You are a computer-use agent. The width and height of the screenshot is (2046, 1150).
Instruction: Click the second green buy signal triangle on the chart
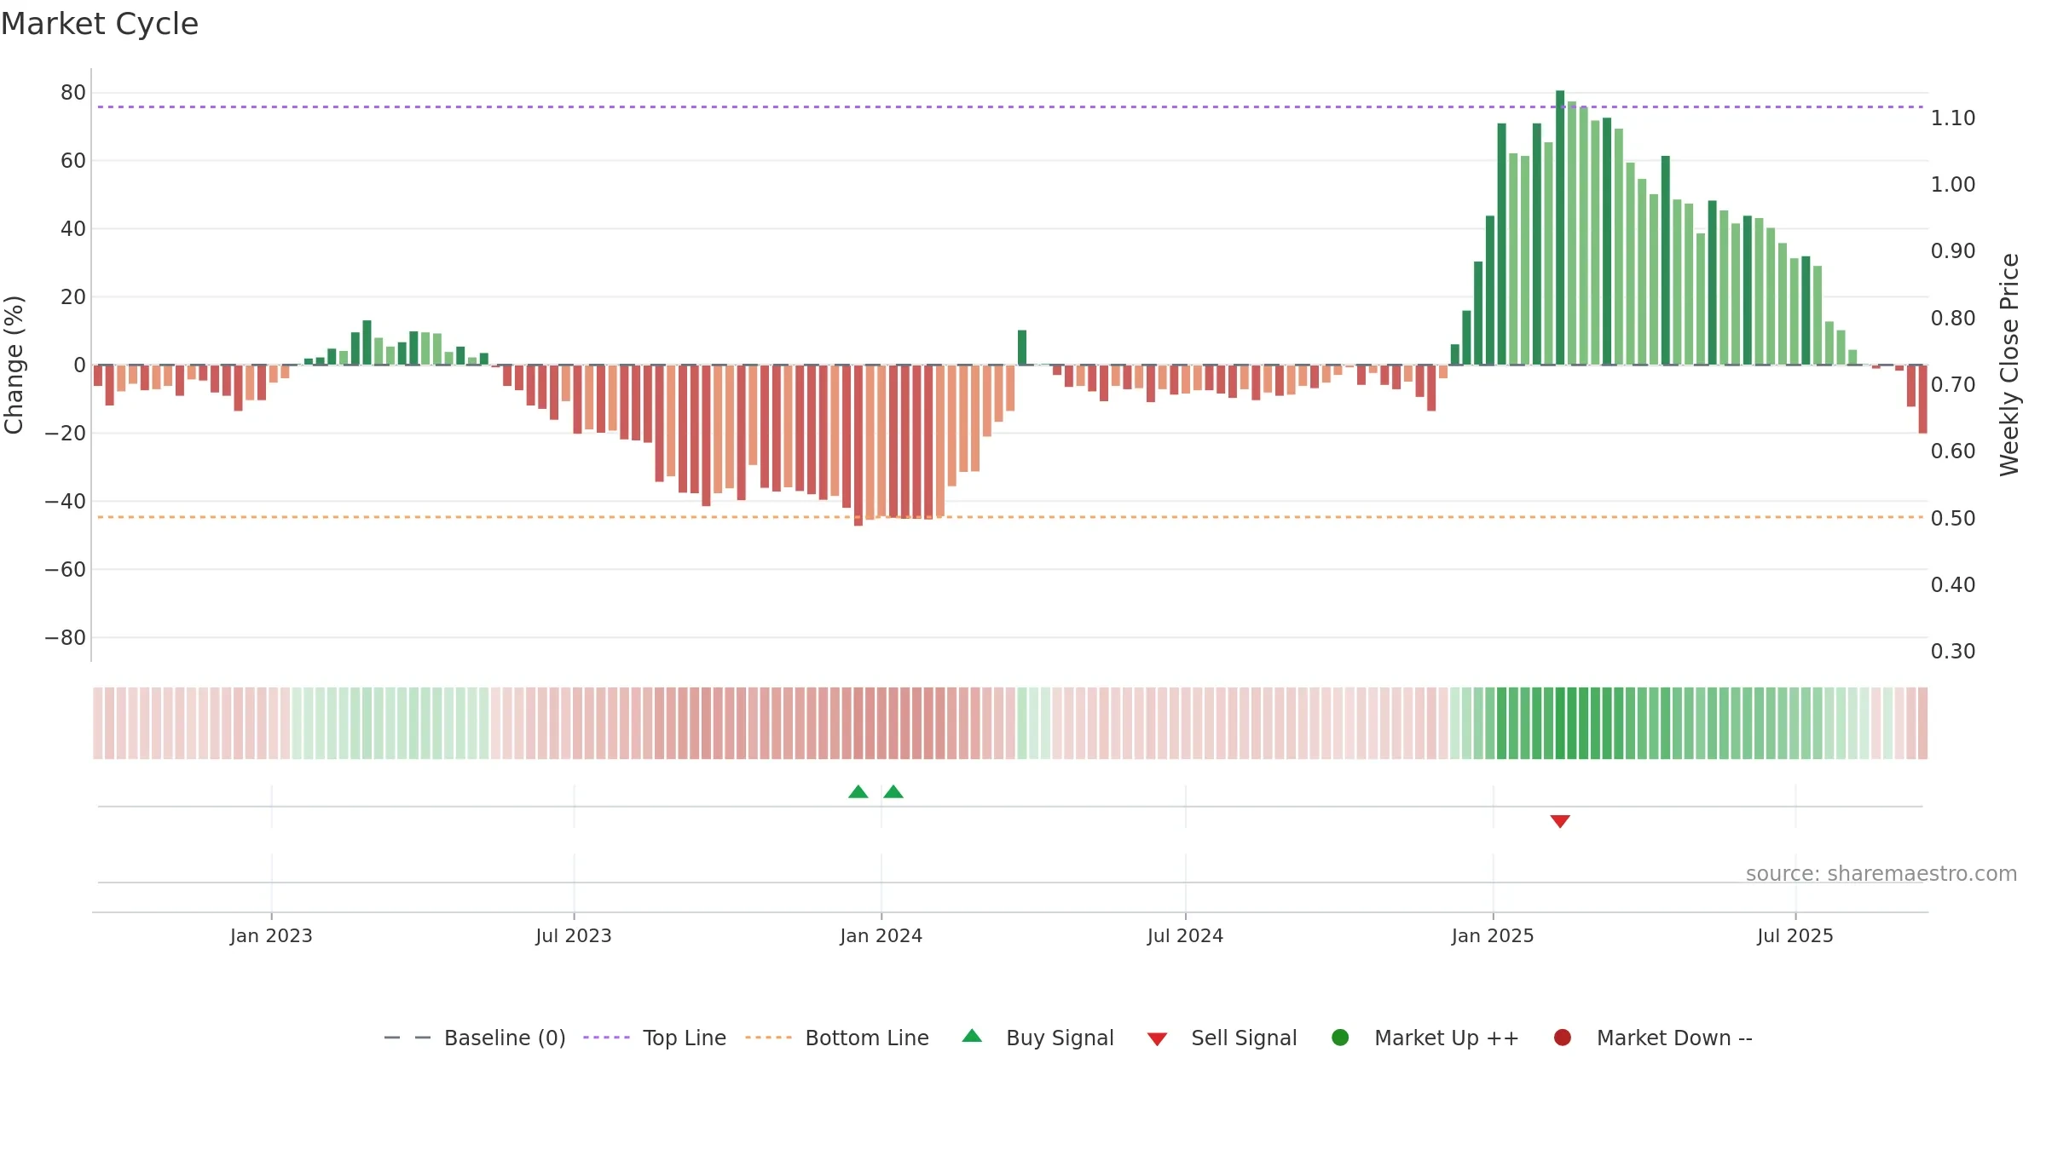[x=893, y=791]
